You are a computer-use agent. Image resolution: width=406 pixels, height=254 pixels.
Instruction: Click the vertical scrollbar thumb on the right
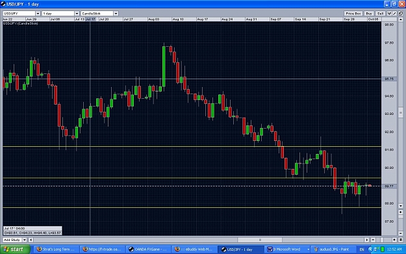coord(401,112)
